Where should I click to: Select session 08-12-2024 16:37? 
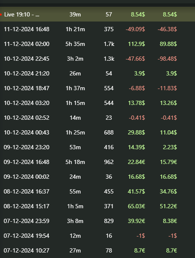97,191
